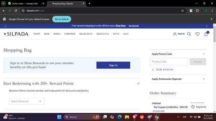Expand Apply Ambassador Repcode section
This screenshot has height=121, width=216.
[x=204, y=79]
